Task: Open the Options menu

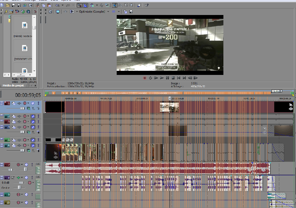Action: point(66,1)
